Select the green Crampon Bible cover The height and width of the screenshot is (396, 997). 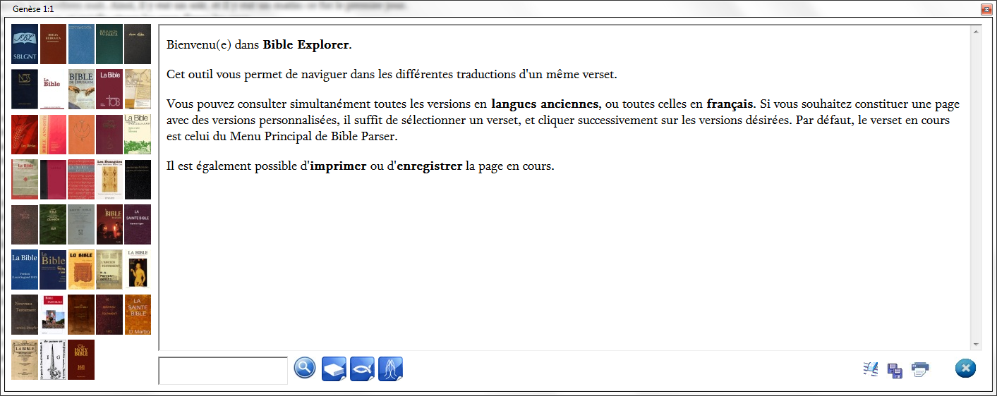coord(53,225)
